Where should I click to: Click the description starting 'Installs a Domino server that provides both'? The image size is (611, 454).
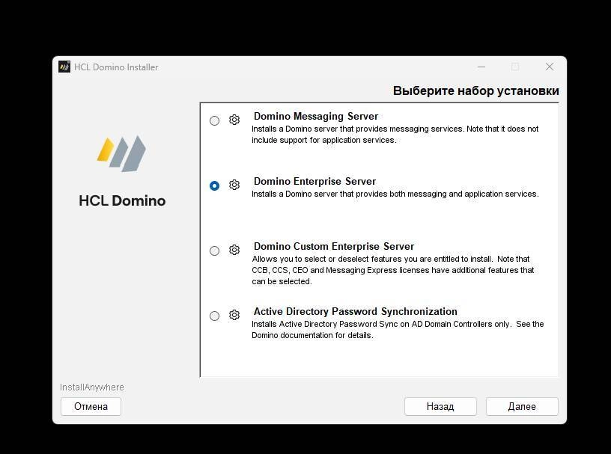pyautogui.click(x=395, y=194)
